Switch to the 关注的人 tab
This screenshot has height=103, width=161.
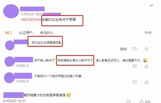click(47, 33)
